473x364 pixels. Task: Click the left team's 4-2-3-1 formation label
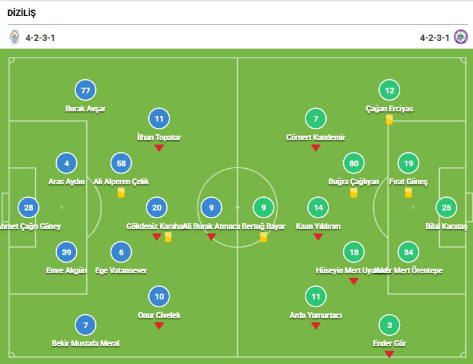click(40, 38)
